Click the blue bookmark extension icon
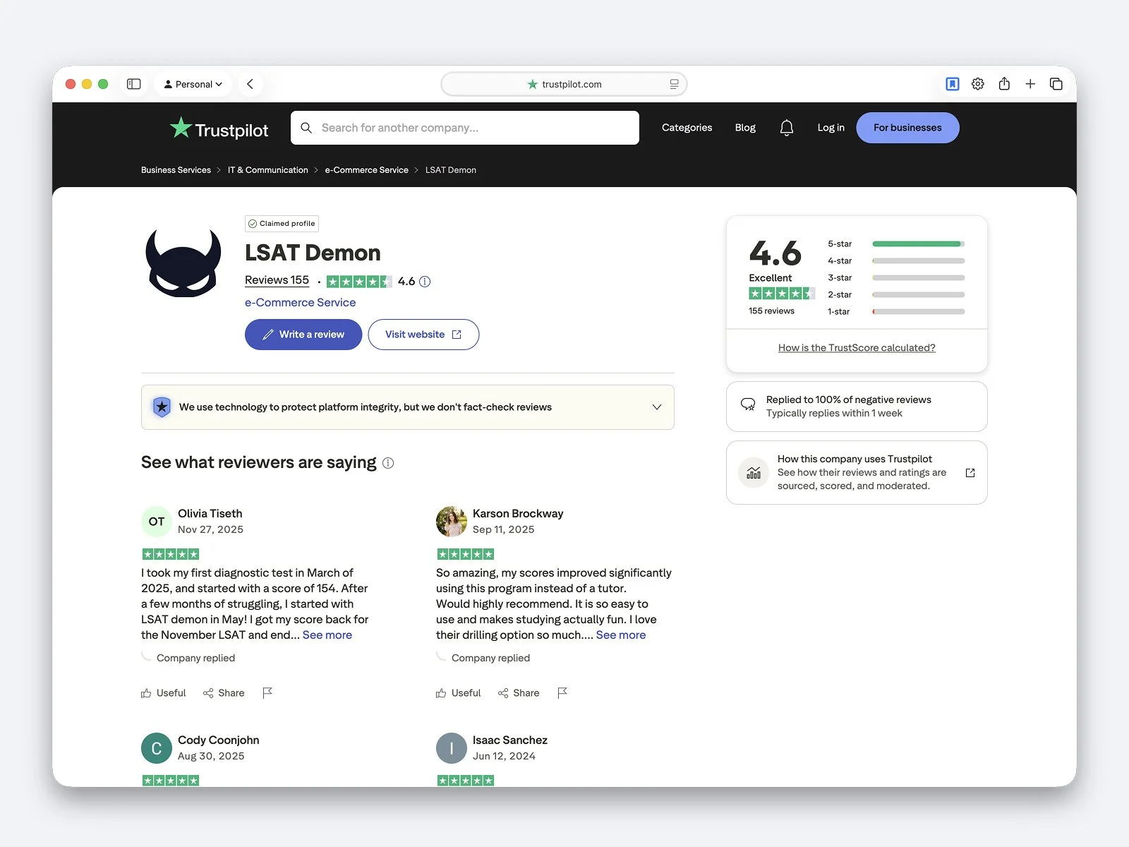This screenshot has width=1129, height=847. (952, 84)
